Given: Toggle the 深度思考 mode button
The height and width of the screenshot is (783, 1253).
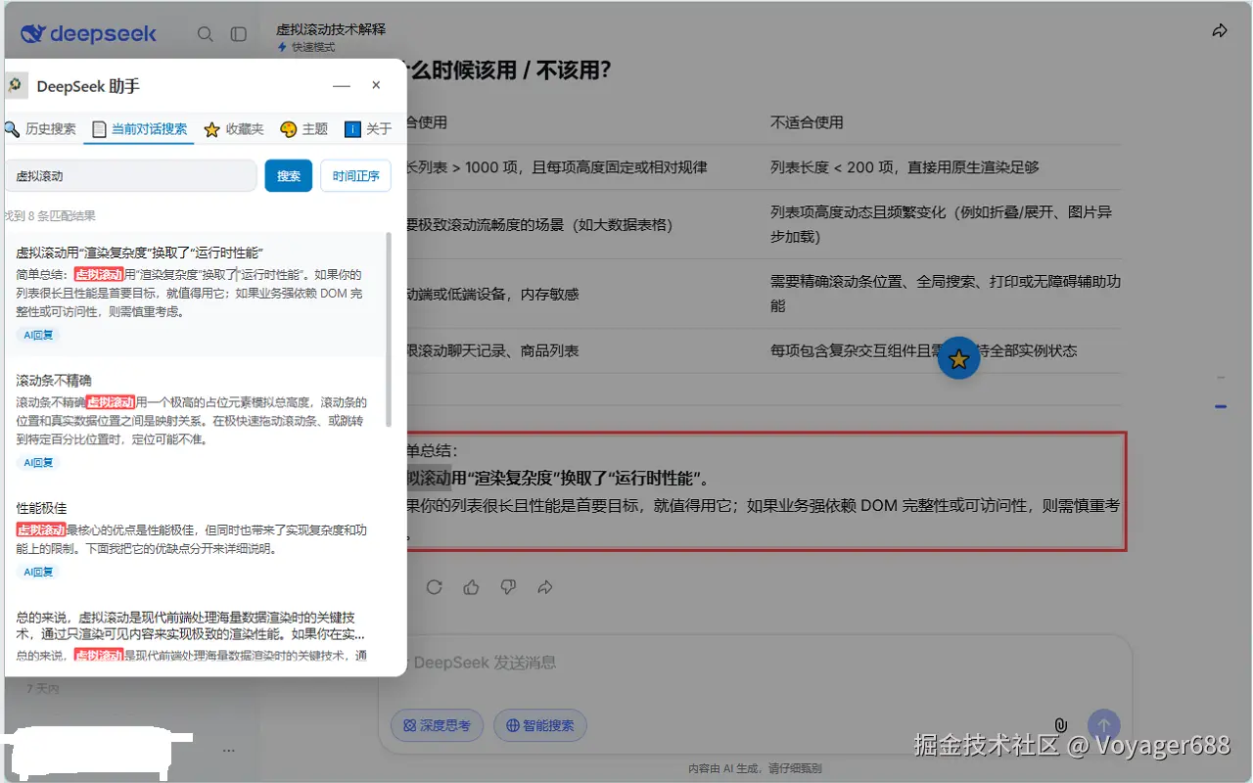Looking at the screenshot, I should (437, 725).
